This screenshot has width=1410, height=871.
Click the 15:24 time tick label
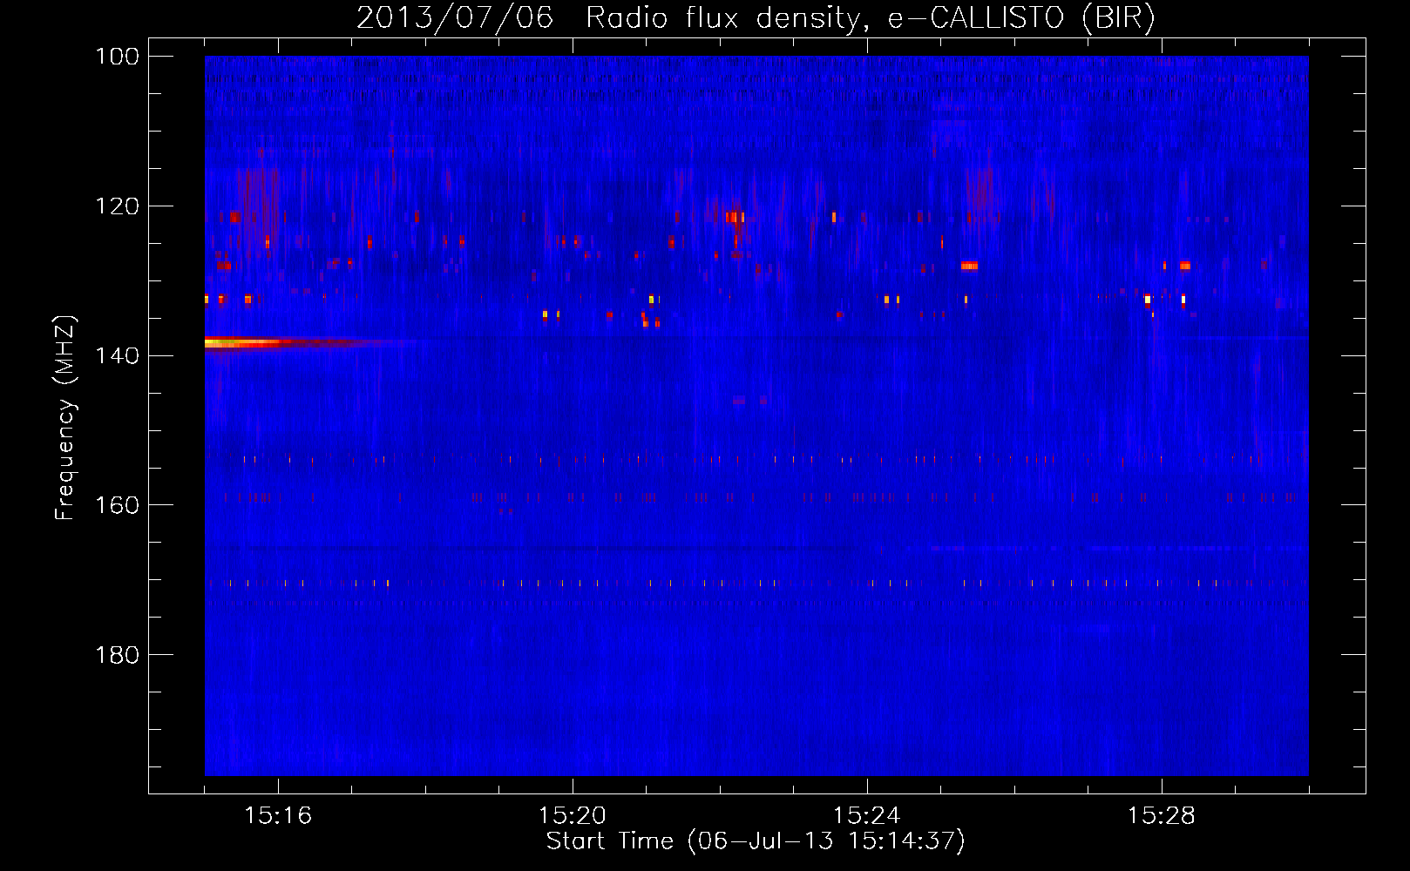coord(867,815)
